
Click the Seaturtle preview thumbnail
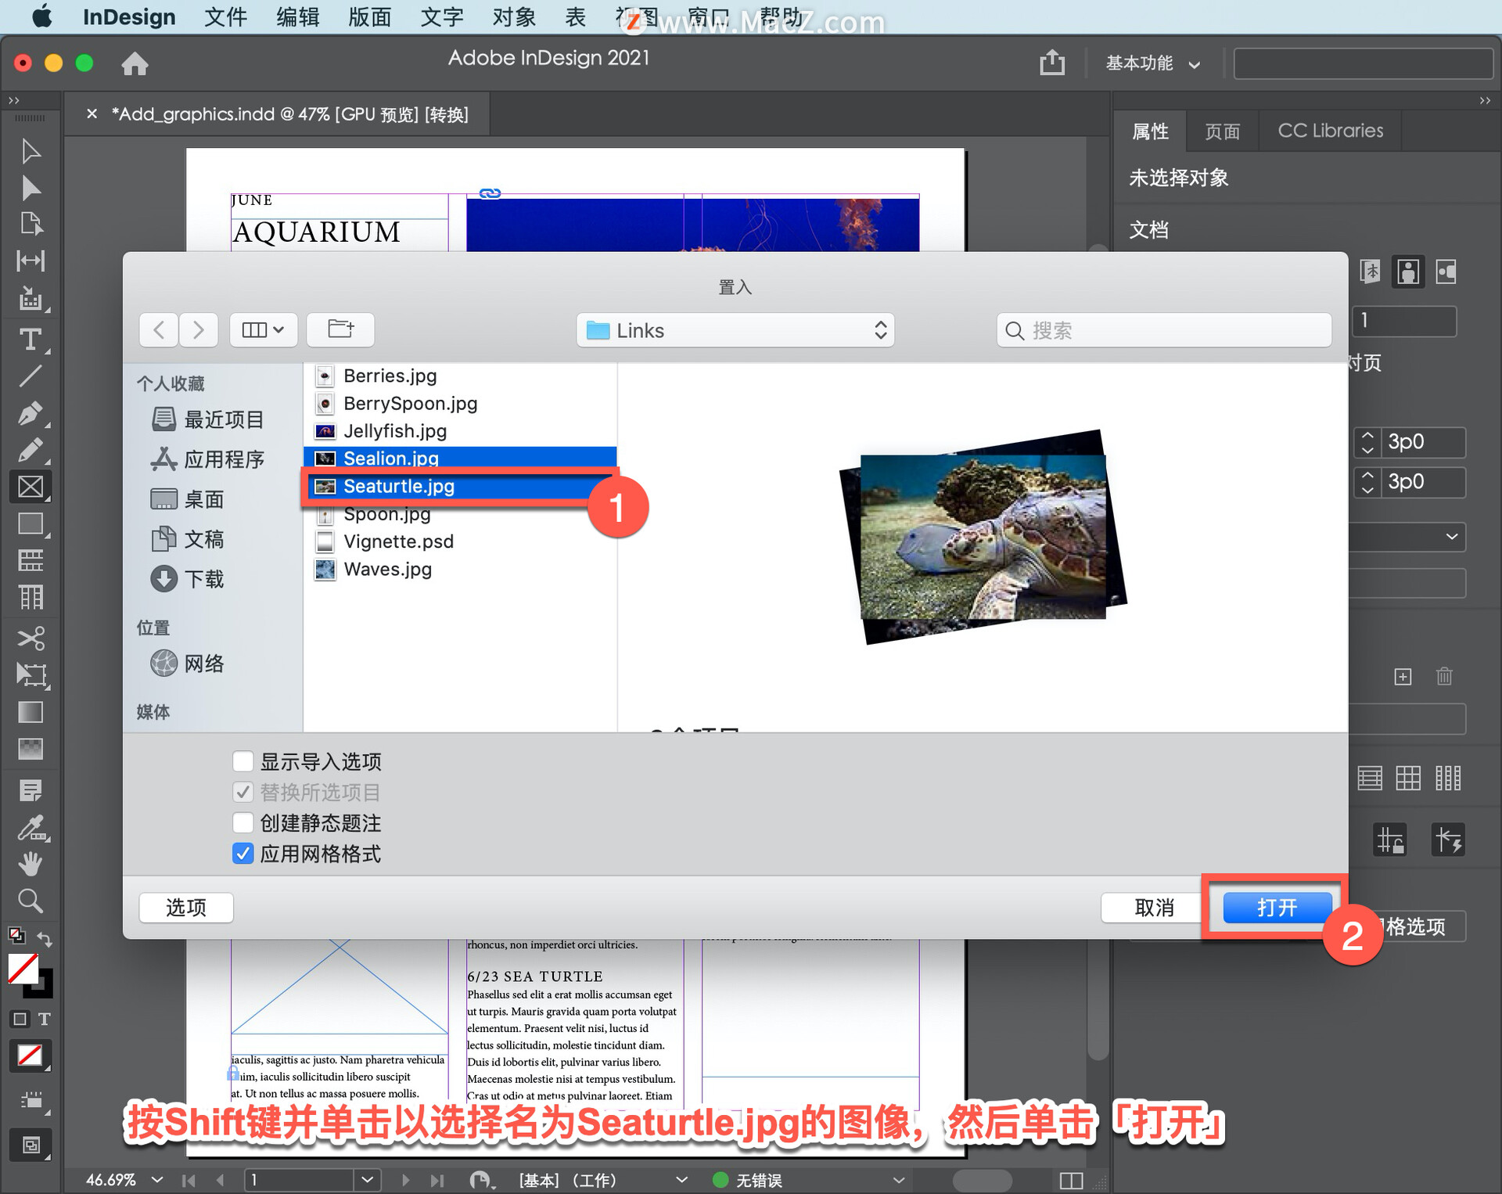pos(983,537)
